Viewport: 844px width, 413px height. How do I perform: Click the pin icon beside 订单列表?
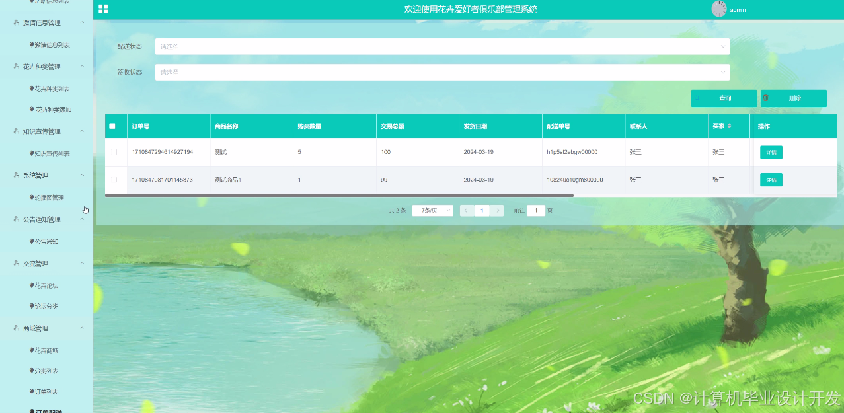[x=32, y=392]
